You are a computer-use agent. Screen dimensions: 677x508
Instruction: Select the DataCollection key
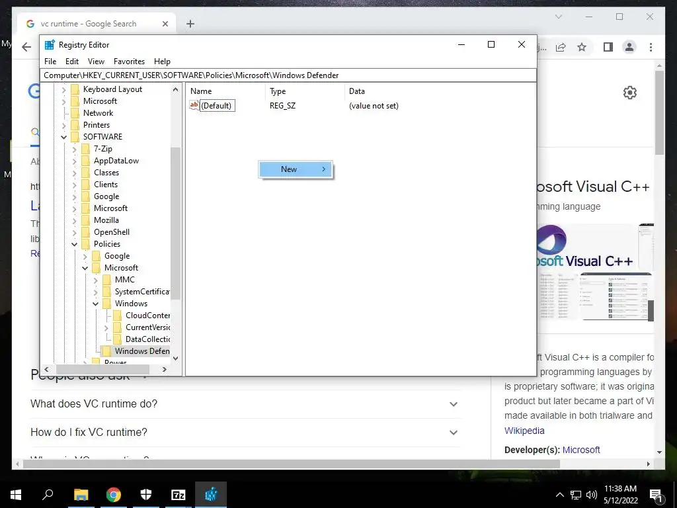pyautogui.click(x=147, y=339)
